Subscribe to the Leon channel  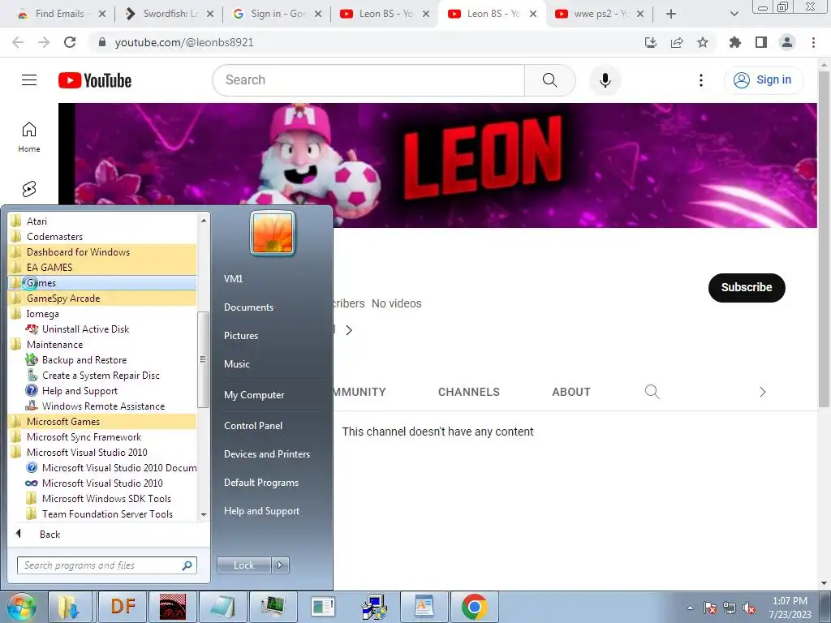(x=747, y=288)
